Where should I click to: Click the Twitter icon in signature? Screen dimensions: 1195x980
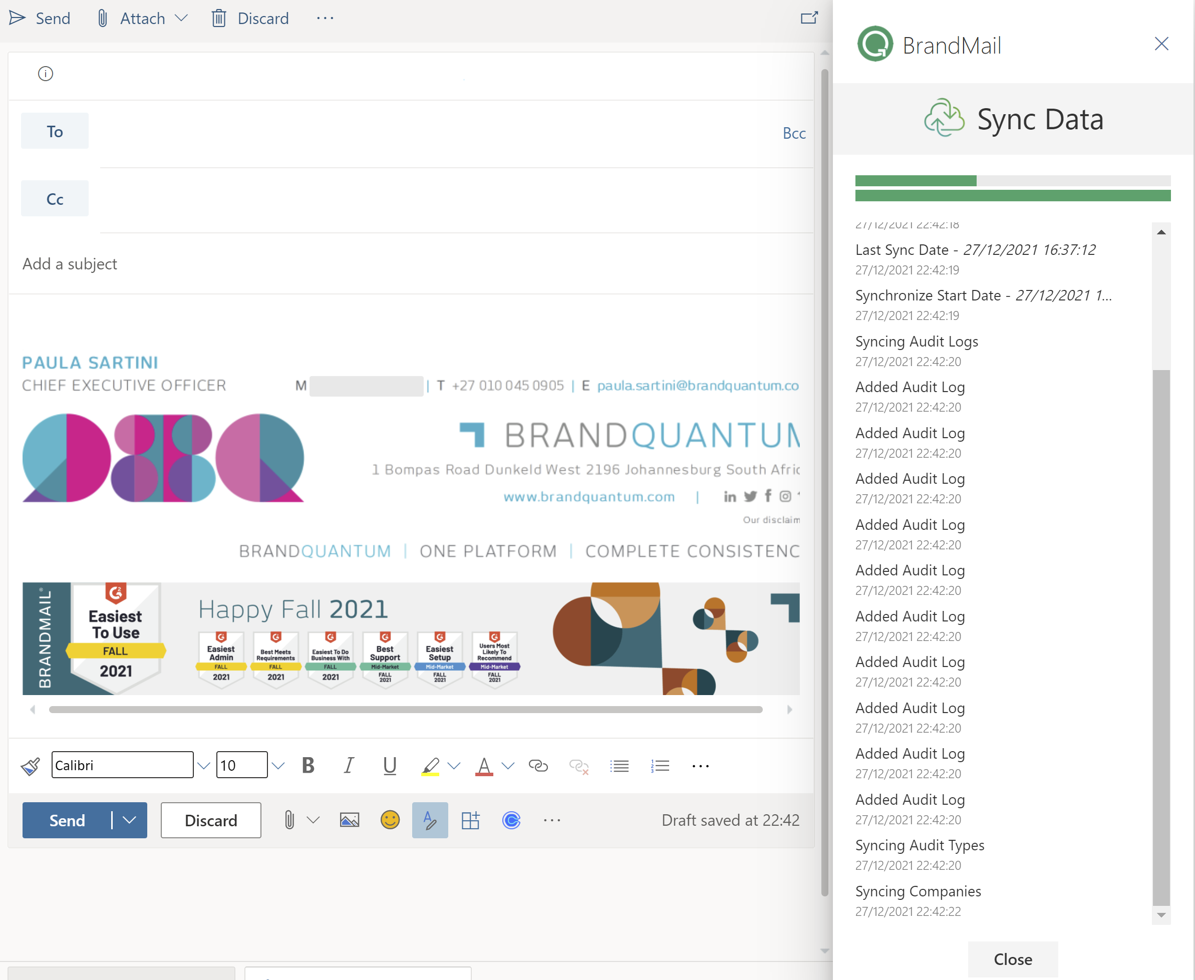point(750,497)
